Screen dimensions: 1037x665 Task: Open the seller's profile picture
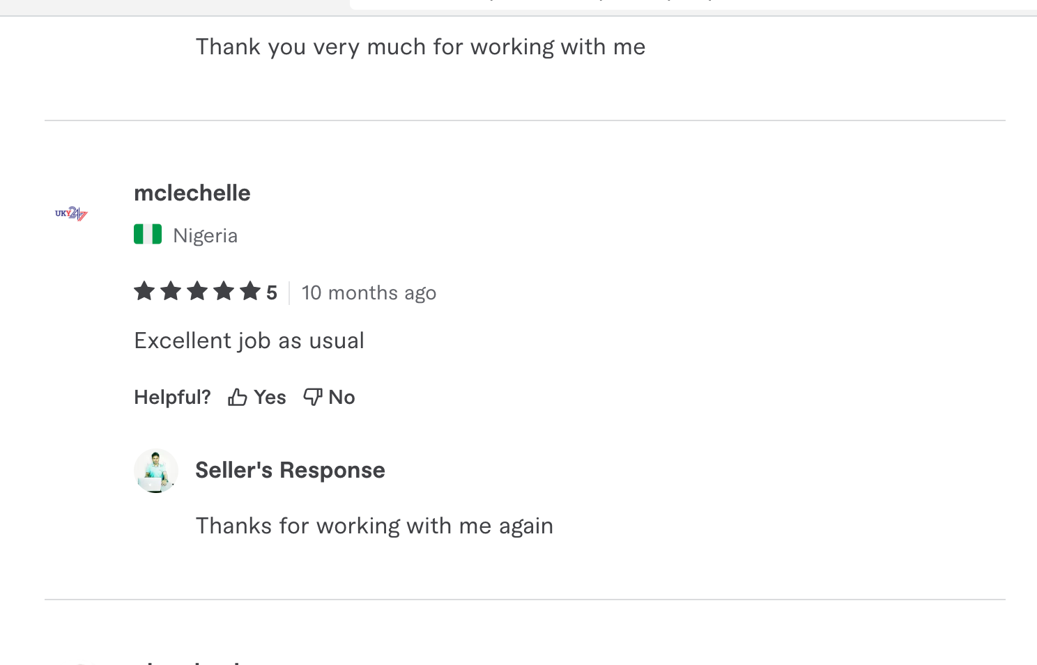tap(156, 471)
